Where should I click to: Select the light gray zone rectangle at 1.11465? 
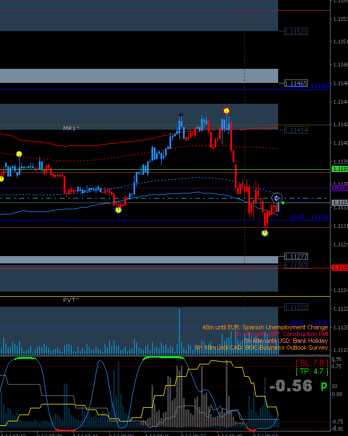(x=139, y=76)
